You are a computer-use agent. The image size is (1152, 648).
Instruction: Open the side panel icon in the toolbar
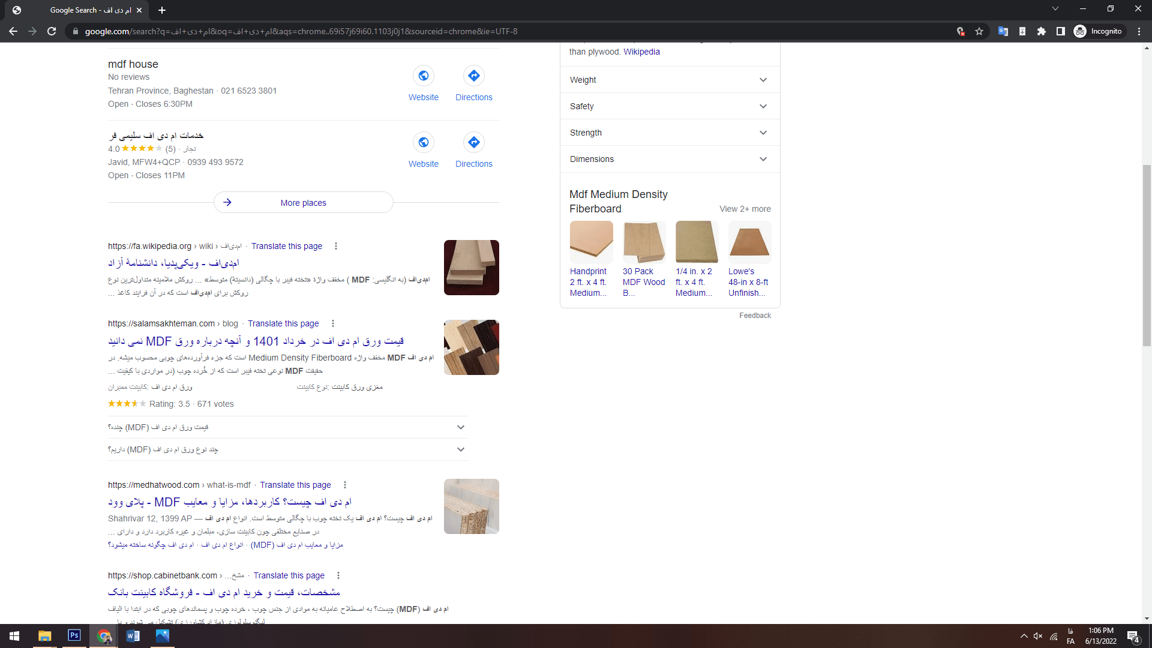point(1061,31)
